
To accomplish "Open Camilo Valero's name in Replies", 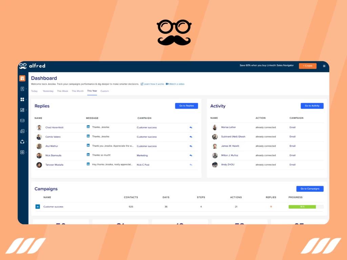I will (x=53, y=137).
